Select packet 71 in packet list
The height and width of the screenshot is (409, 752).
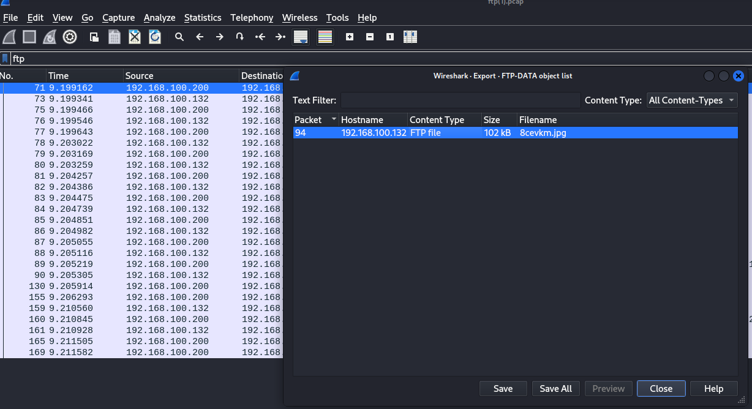click(x=141, y=88)
